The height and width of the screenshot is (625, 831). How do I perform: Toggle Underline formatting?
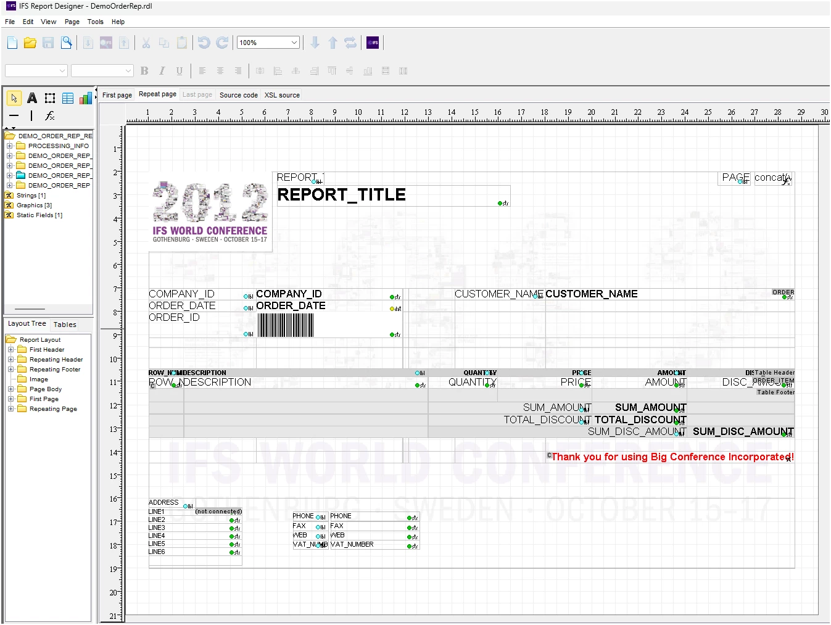[x=180, y=71]
